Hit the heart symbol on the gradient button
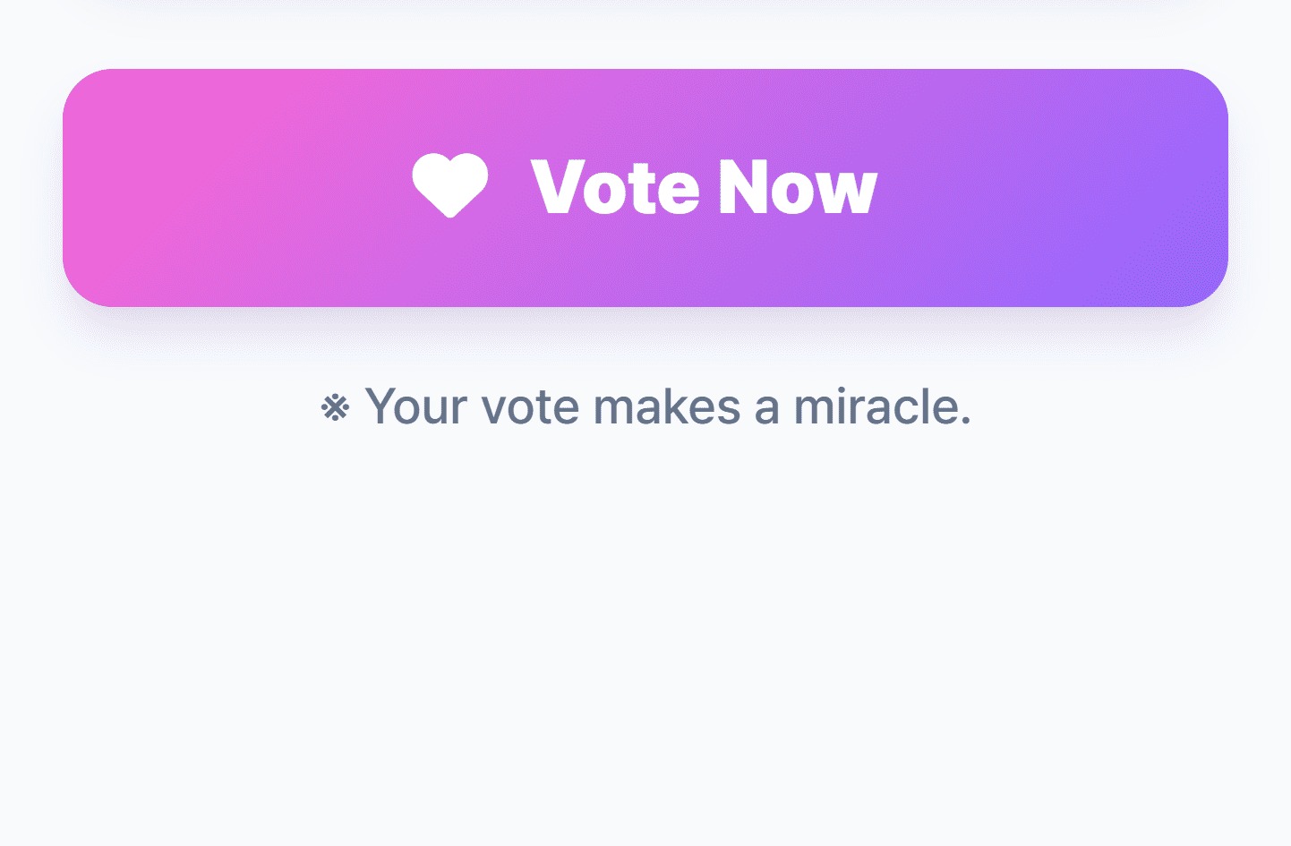1291x846 pixels. point(449,184)
